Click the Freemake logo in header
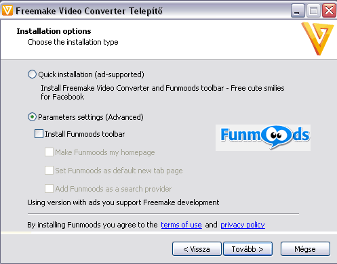The image size is (337, 264). 318,39
